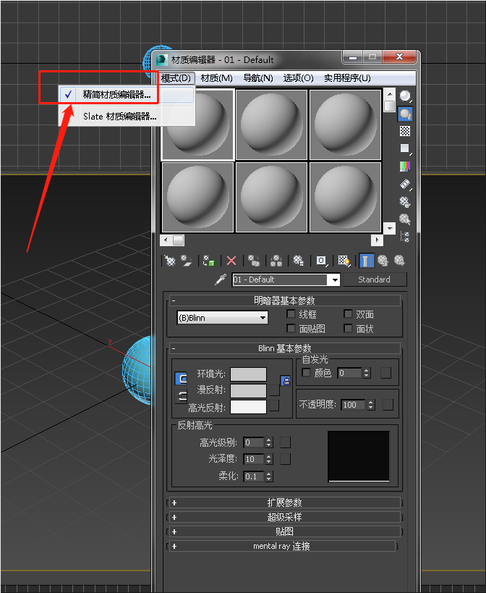Open the 材质(M) menu

click(x=216, y=78)
